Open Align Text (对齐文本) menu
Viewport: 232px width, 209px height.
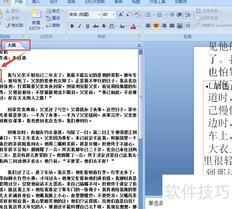pos(209,18)
